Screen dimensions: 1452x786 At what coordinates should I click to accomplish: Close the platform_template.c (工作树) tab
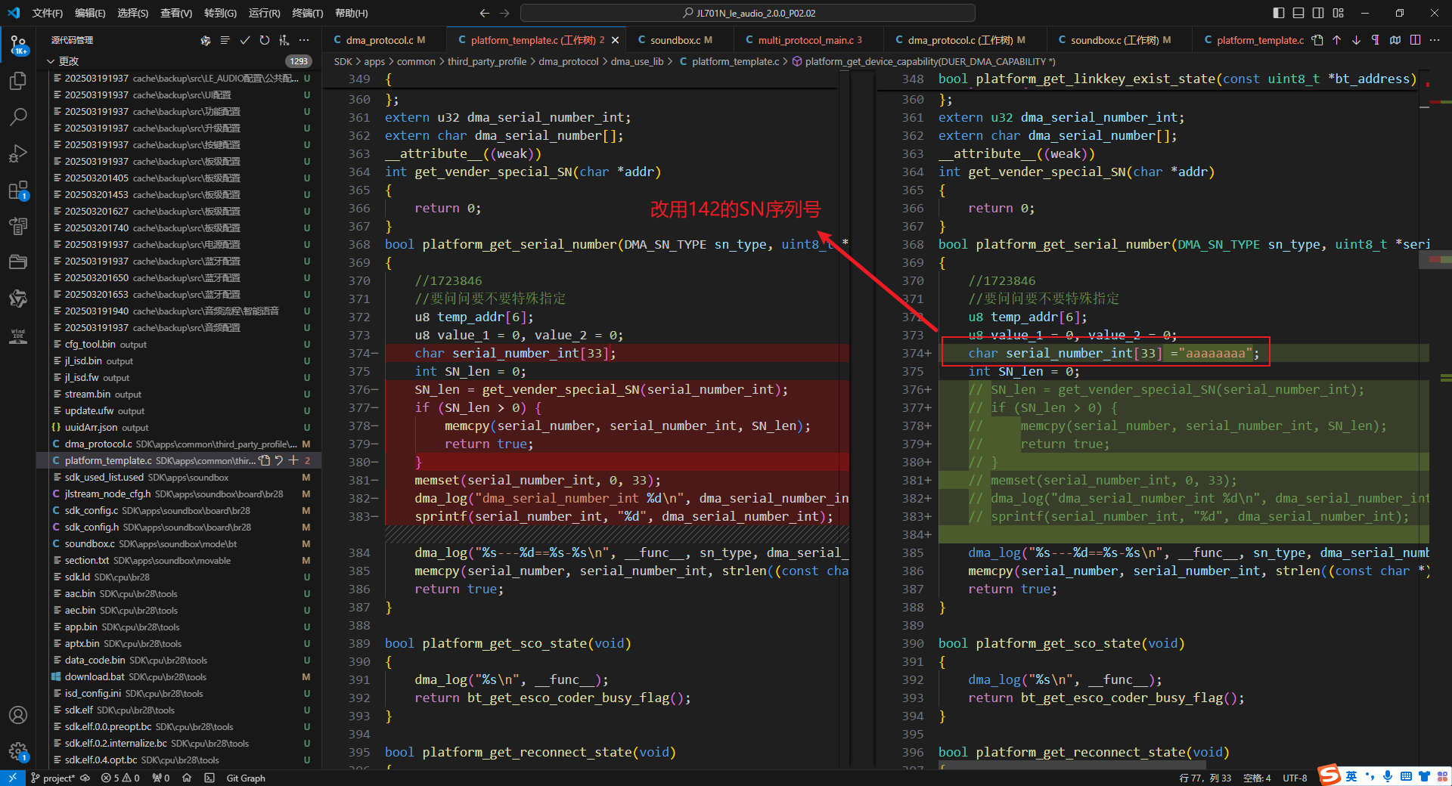[x=615, y=40]
